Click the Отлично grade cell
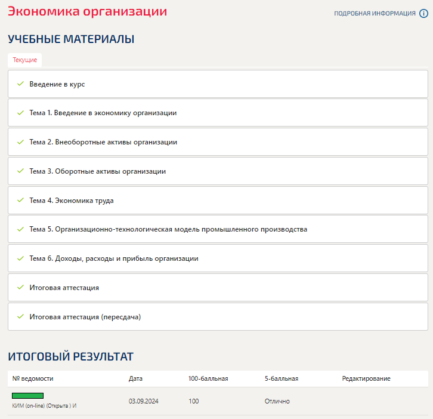The image size is (433, 419). [x=277, y=401]
